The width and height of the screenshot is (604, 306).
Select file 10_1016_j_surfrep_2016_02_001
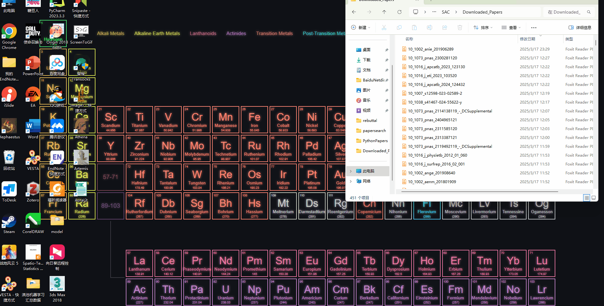pyautogui.click(x=436, y=164)
